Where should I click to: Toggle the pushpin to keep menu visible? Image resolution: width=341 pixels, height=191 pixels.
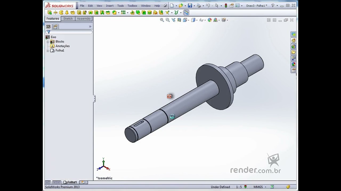pyautogui.click(x=165, y=6)
